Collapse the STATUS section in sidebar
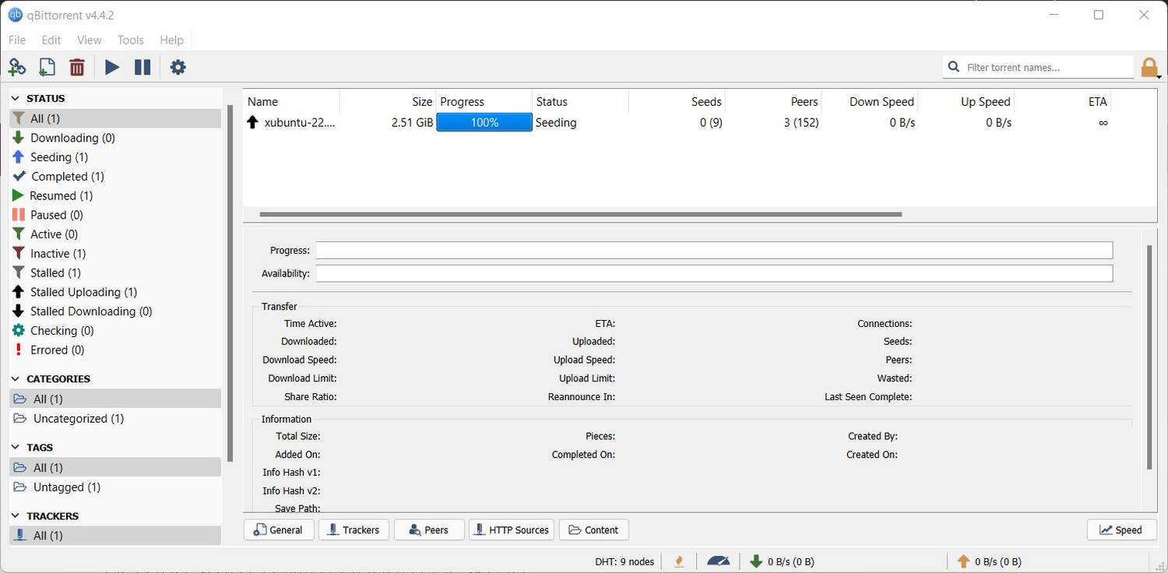Screen dimensions: 1168x573 click(x=16, y=99)
